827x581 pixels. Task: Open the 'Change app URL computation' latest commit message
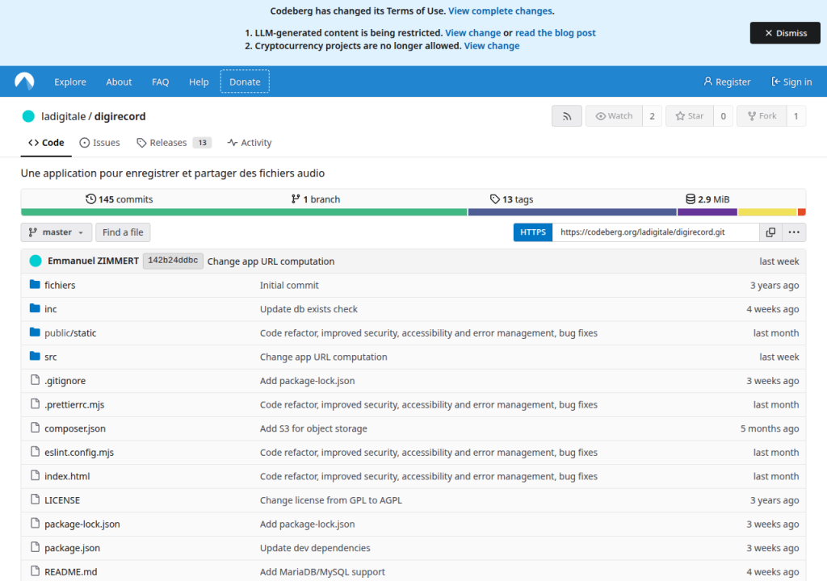point(271,261)
